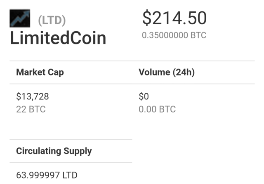The width and height of the screenshot is (264, 184).
Task: Select the 0.35000000 BTC price text
Action: pyautogui.click(x=174, y=35)
